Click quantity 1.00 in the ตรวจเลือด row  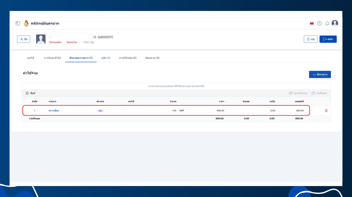[174, 111]
